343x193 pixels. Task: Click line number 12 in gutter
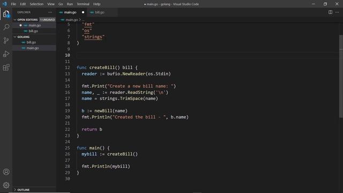point(68,68)
